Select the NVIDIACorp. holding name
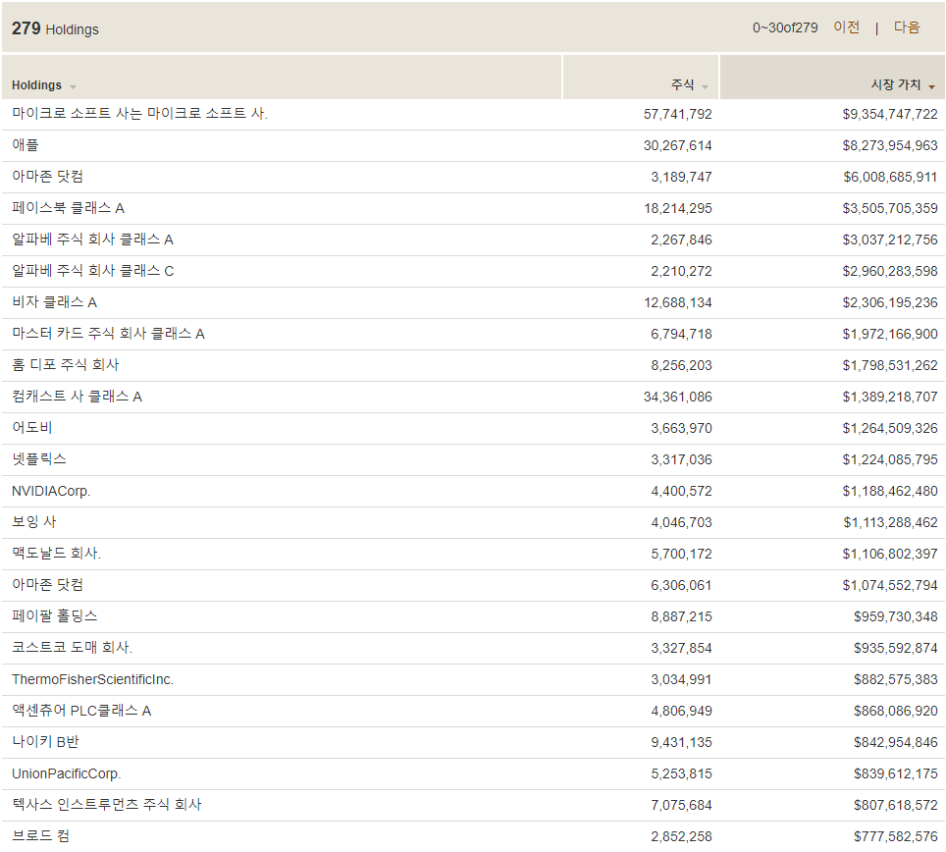Viewport: 946px width, 852px height. click(51, 491)
